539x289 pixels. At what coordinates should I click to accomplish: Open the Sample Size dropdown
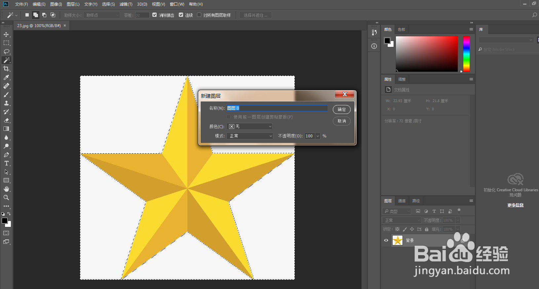pyautogui.click(x=102, y=15)
